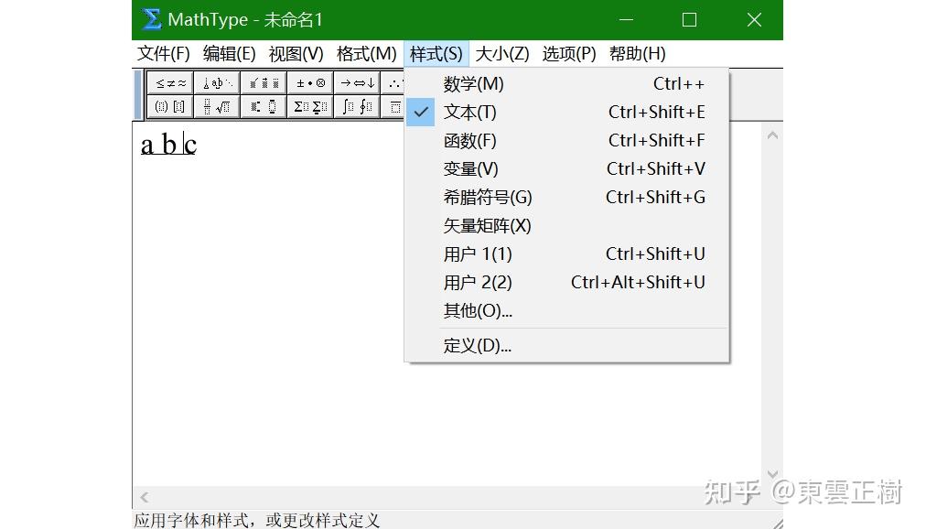Open the 选项(P) menu
This screenshot has width=926, height=529.
569,54
